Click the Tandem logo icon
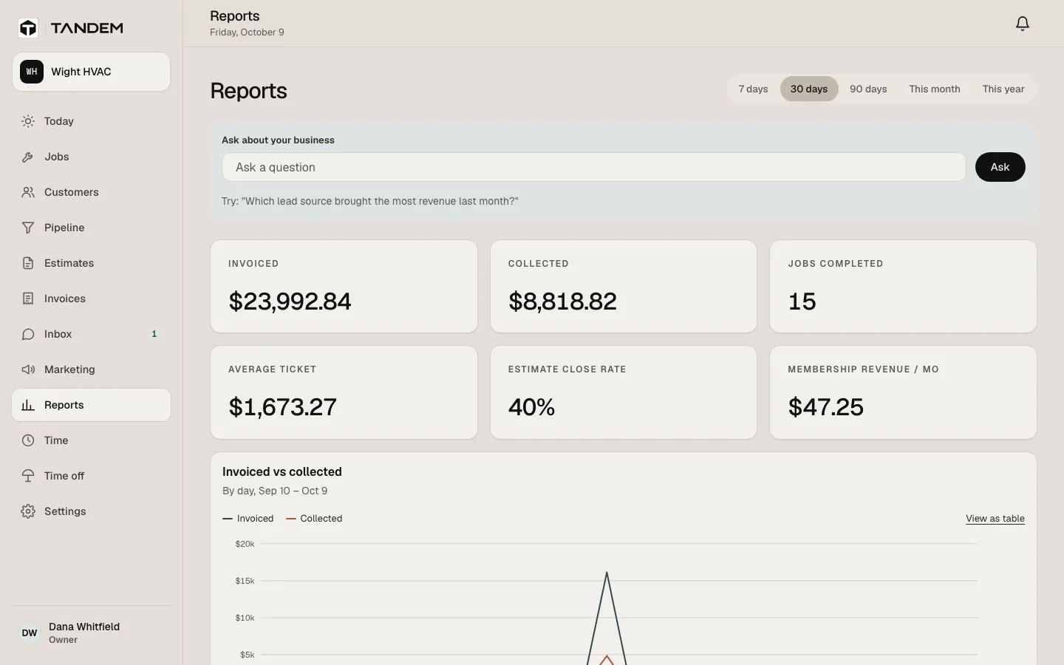Image resolution: width=1064 pixels, height=665 pixels. [28, 28]
